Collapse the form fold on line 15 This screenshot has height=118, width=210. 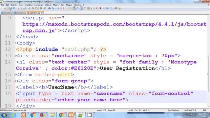coord(15,75)
